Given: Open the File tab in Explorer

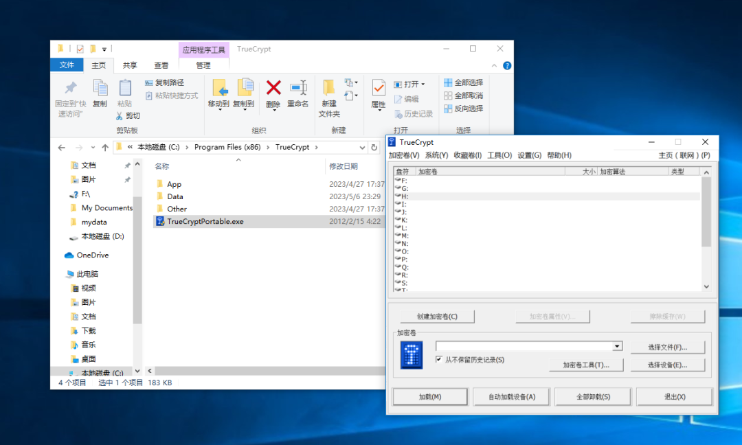Looking at the screenshot, I should click(x=67, y=65).
